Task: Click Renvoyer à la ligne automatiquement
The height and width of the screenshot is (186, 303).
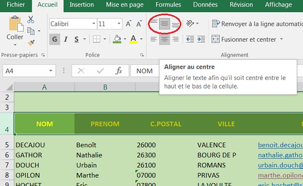Action: click(x=257, y=24)
